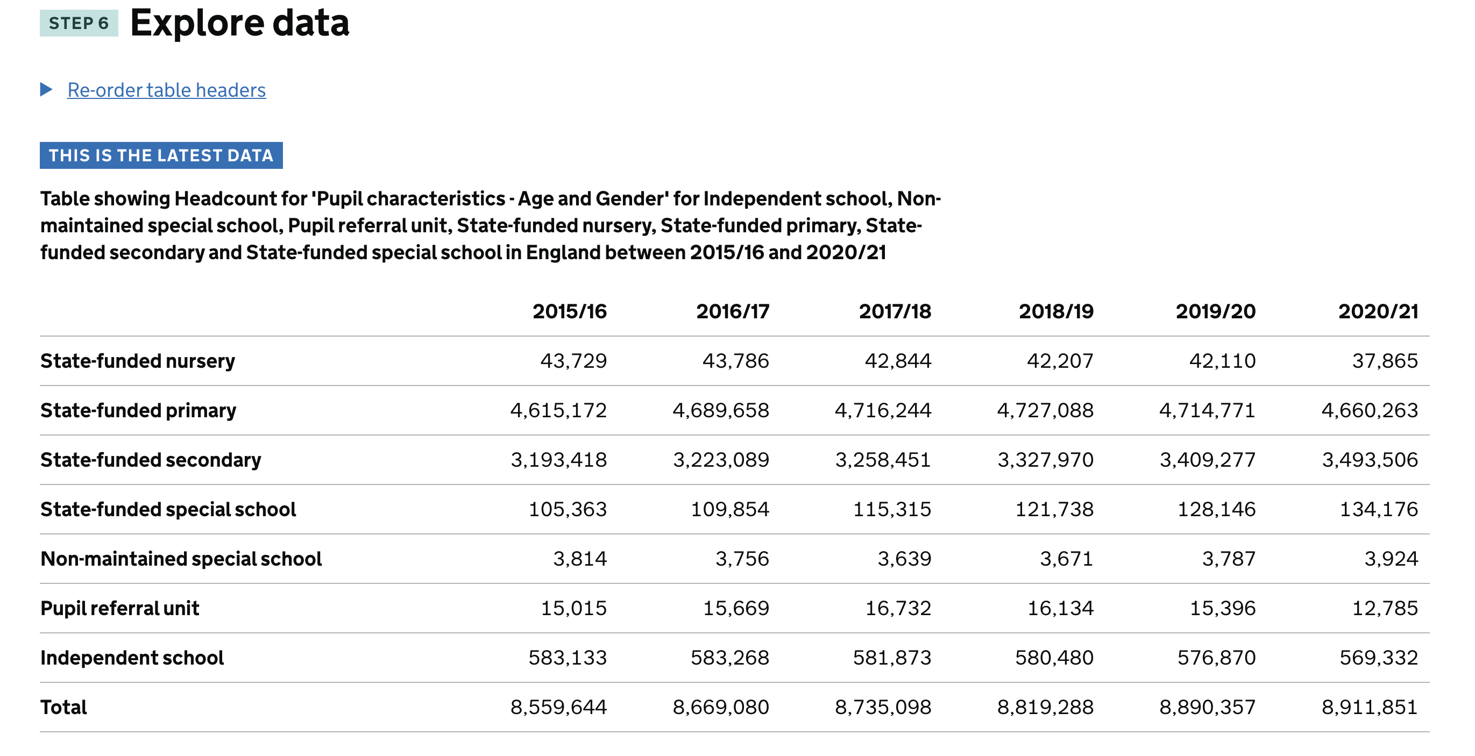Select the State-funded primary row header
The height and width of the screenshot is (756, 1475).
tap(138, 410)
